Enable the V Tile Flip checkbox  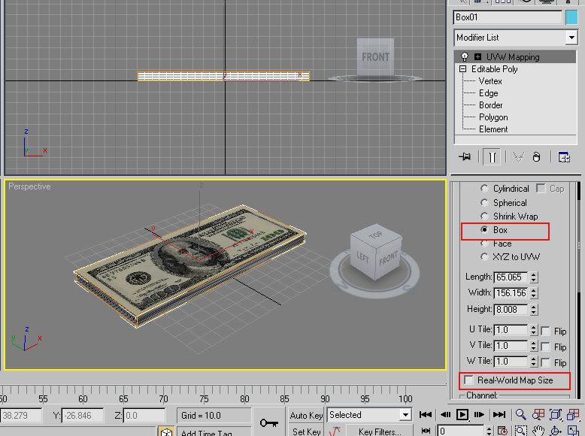545,347
